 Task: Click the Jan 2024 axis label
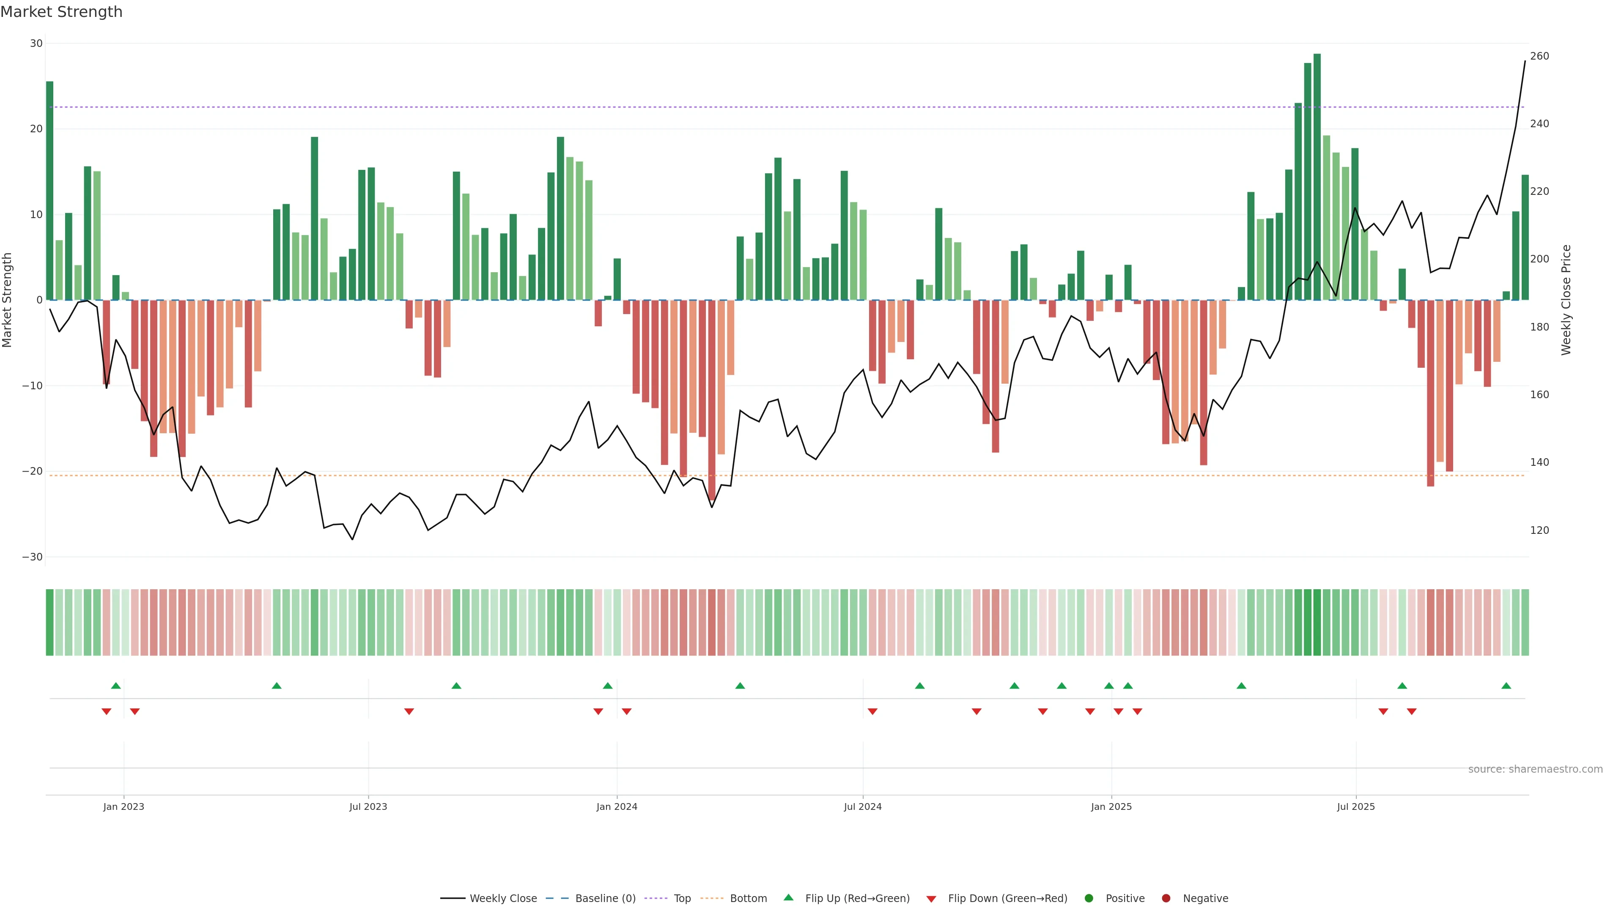[617, 806]
